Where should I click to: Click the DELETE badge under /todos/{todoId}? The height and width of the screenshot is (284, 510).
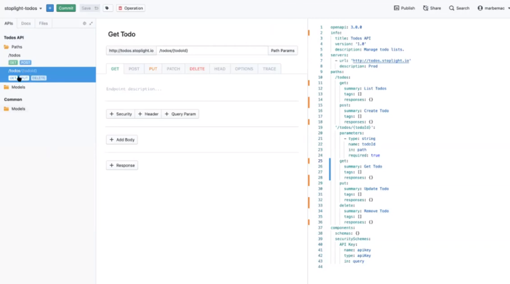[x=39, y=78]
